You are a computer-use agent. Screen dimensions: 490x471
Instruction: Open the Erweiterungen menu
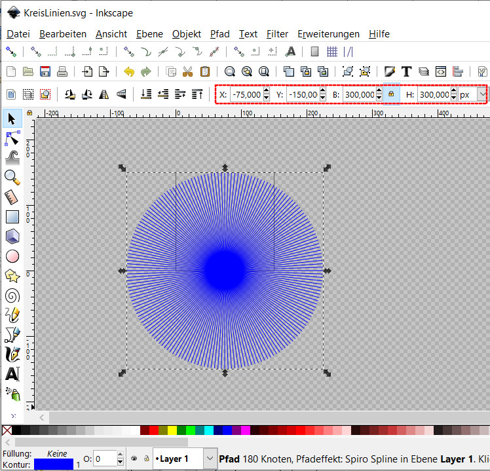point(328,34)
